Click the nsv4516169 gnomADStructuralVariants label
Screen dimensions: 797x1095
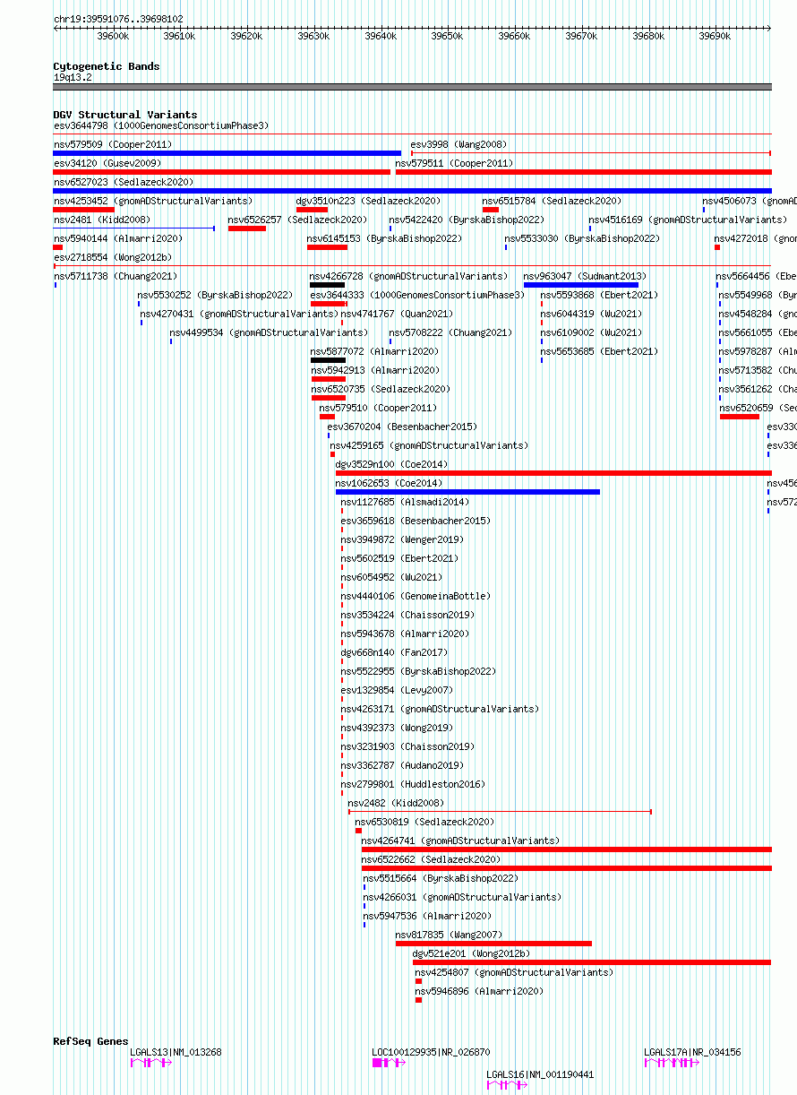point(688,220)
